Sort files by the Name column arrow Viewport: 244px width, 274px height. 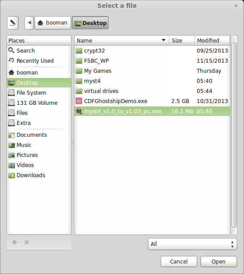coord(163,40)
